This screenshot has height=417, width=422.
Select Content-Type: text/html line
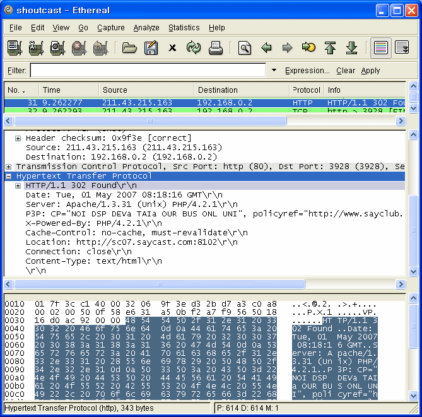(93, 261)
